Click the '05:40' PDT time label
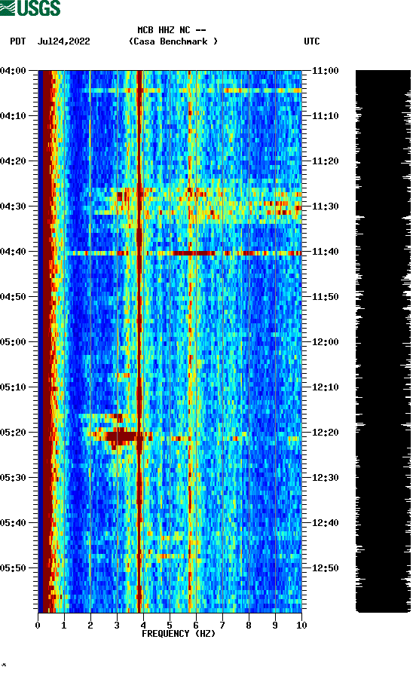This screenshot has width=416, height=673. tap(13, 523)
